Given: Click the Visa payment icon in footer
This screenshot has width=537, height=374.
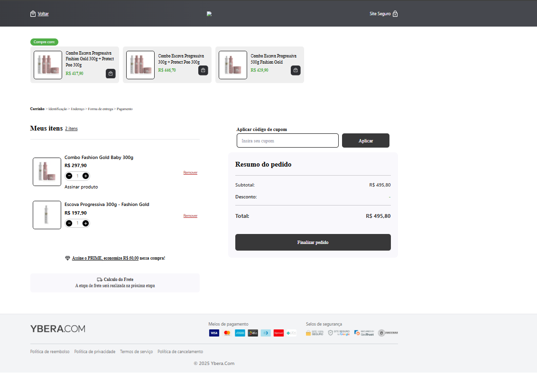Looking at the screenshot, I should pos(214,333).
